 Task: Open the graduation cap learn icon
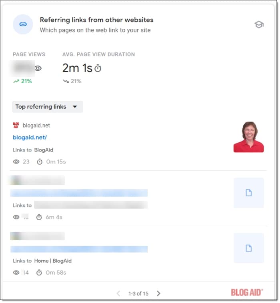coord(259,24)
